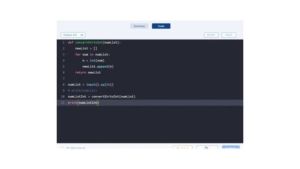Open the Python 3.8 language dropdown
The width and height of the screenshot is (300, 169).
73,35
